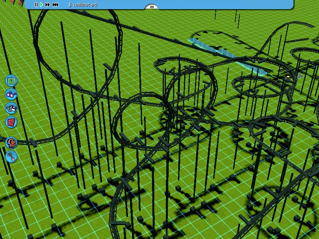
Task: Switch to triple fast-forward speed
Action: tap(55, 5)
